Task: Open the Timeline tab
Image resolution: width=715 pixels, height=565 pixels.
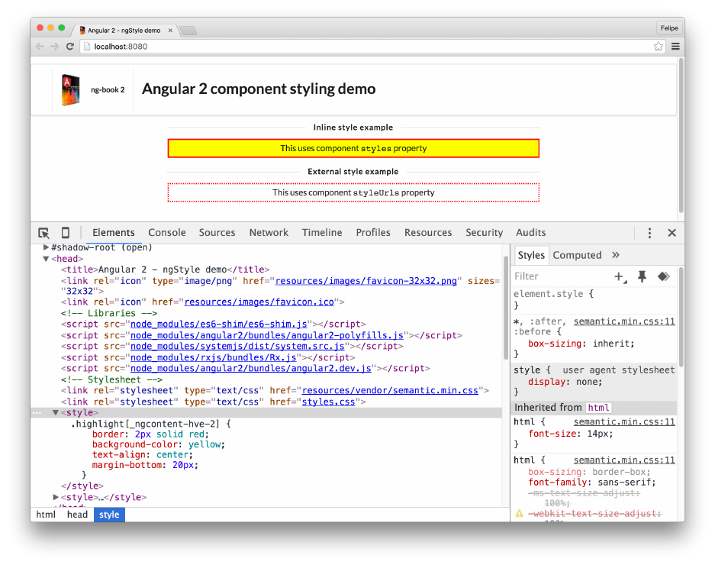Action: [x=322, y=233]
